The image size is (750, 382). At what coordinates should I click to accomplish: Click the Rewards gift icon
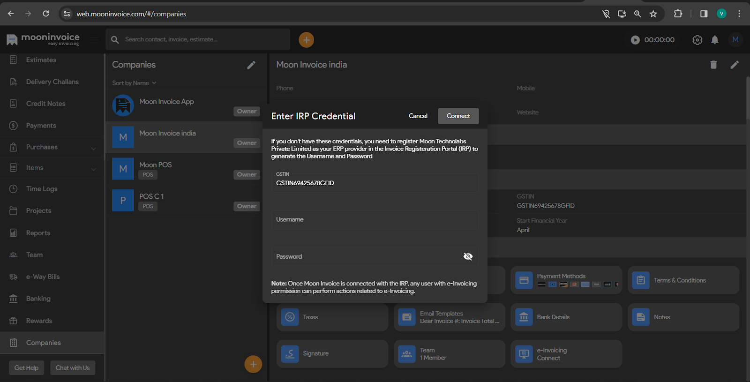point(14,321)
